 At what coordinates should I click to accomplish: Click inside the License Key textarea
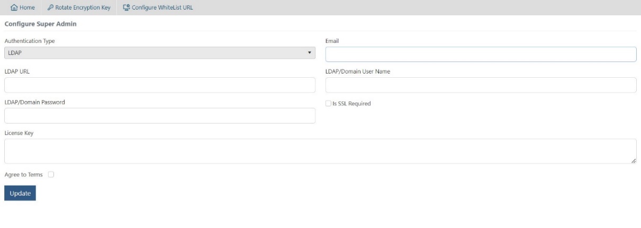(320, 151)
